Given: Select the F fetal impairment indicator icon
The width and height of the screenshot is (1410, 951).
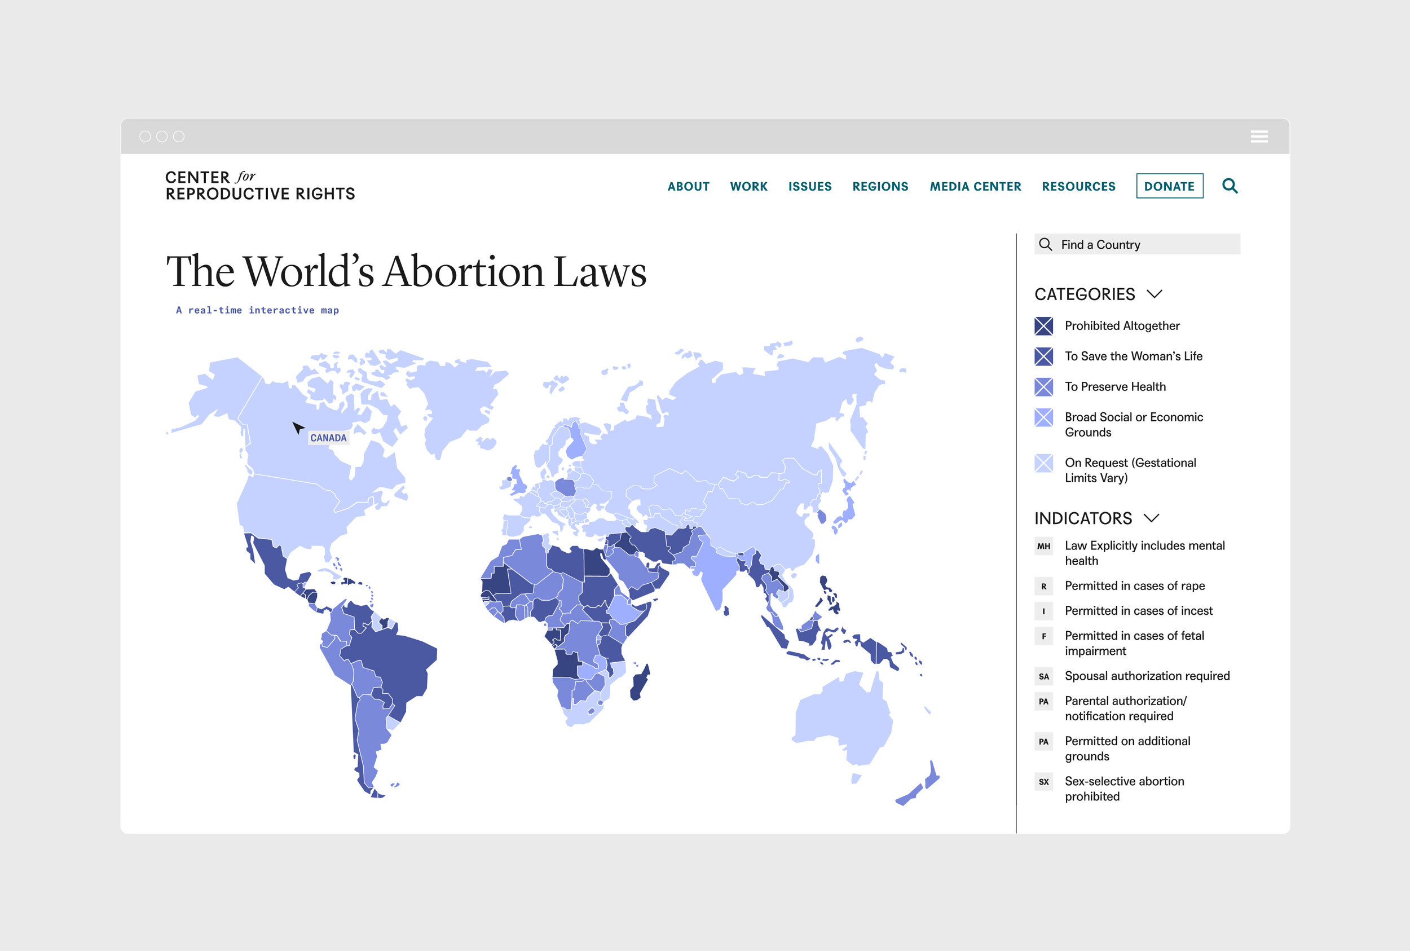Looking at the screenshot, I should click(1043, 636).
